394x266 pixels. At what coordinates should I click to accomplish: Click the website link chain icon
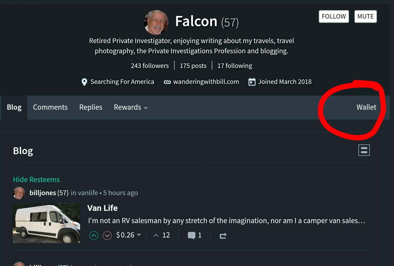[x=167, y=82]
